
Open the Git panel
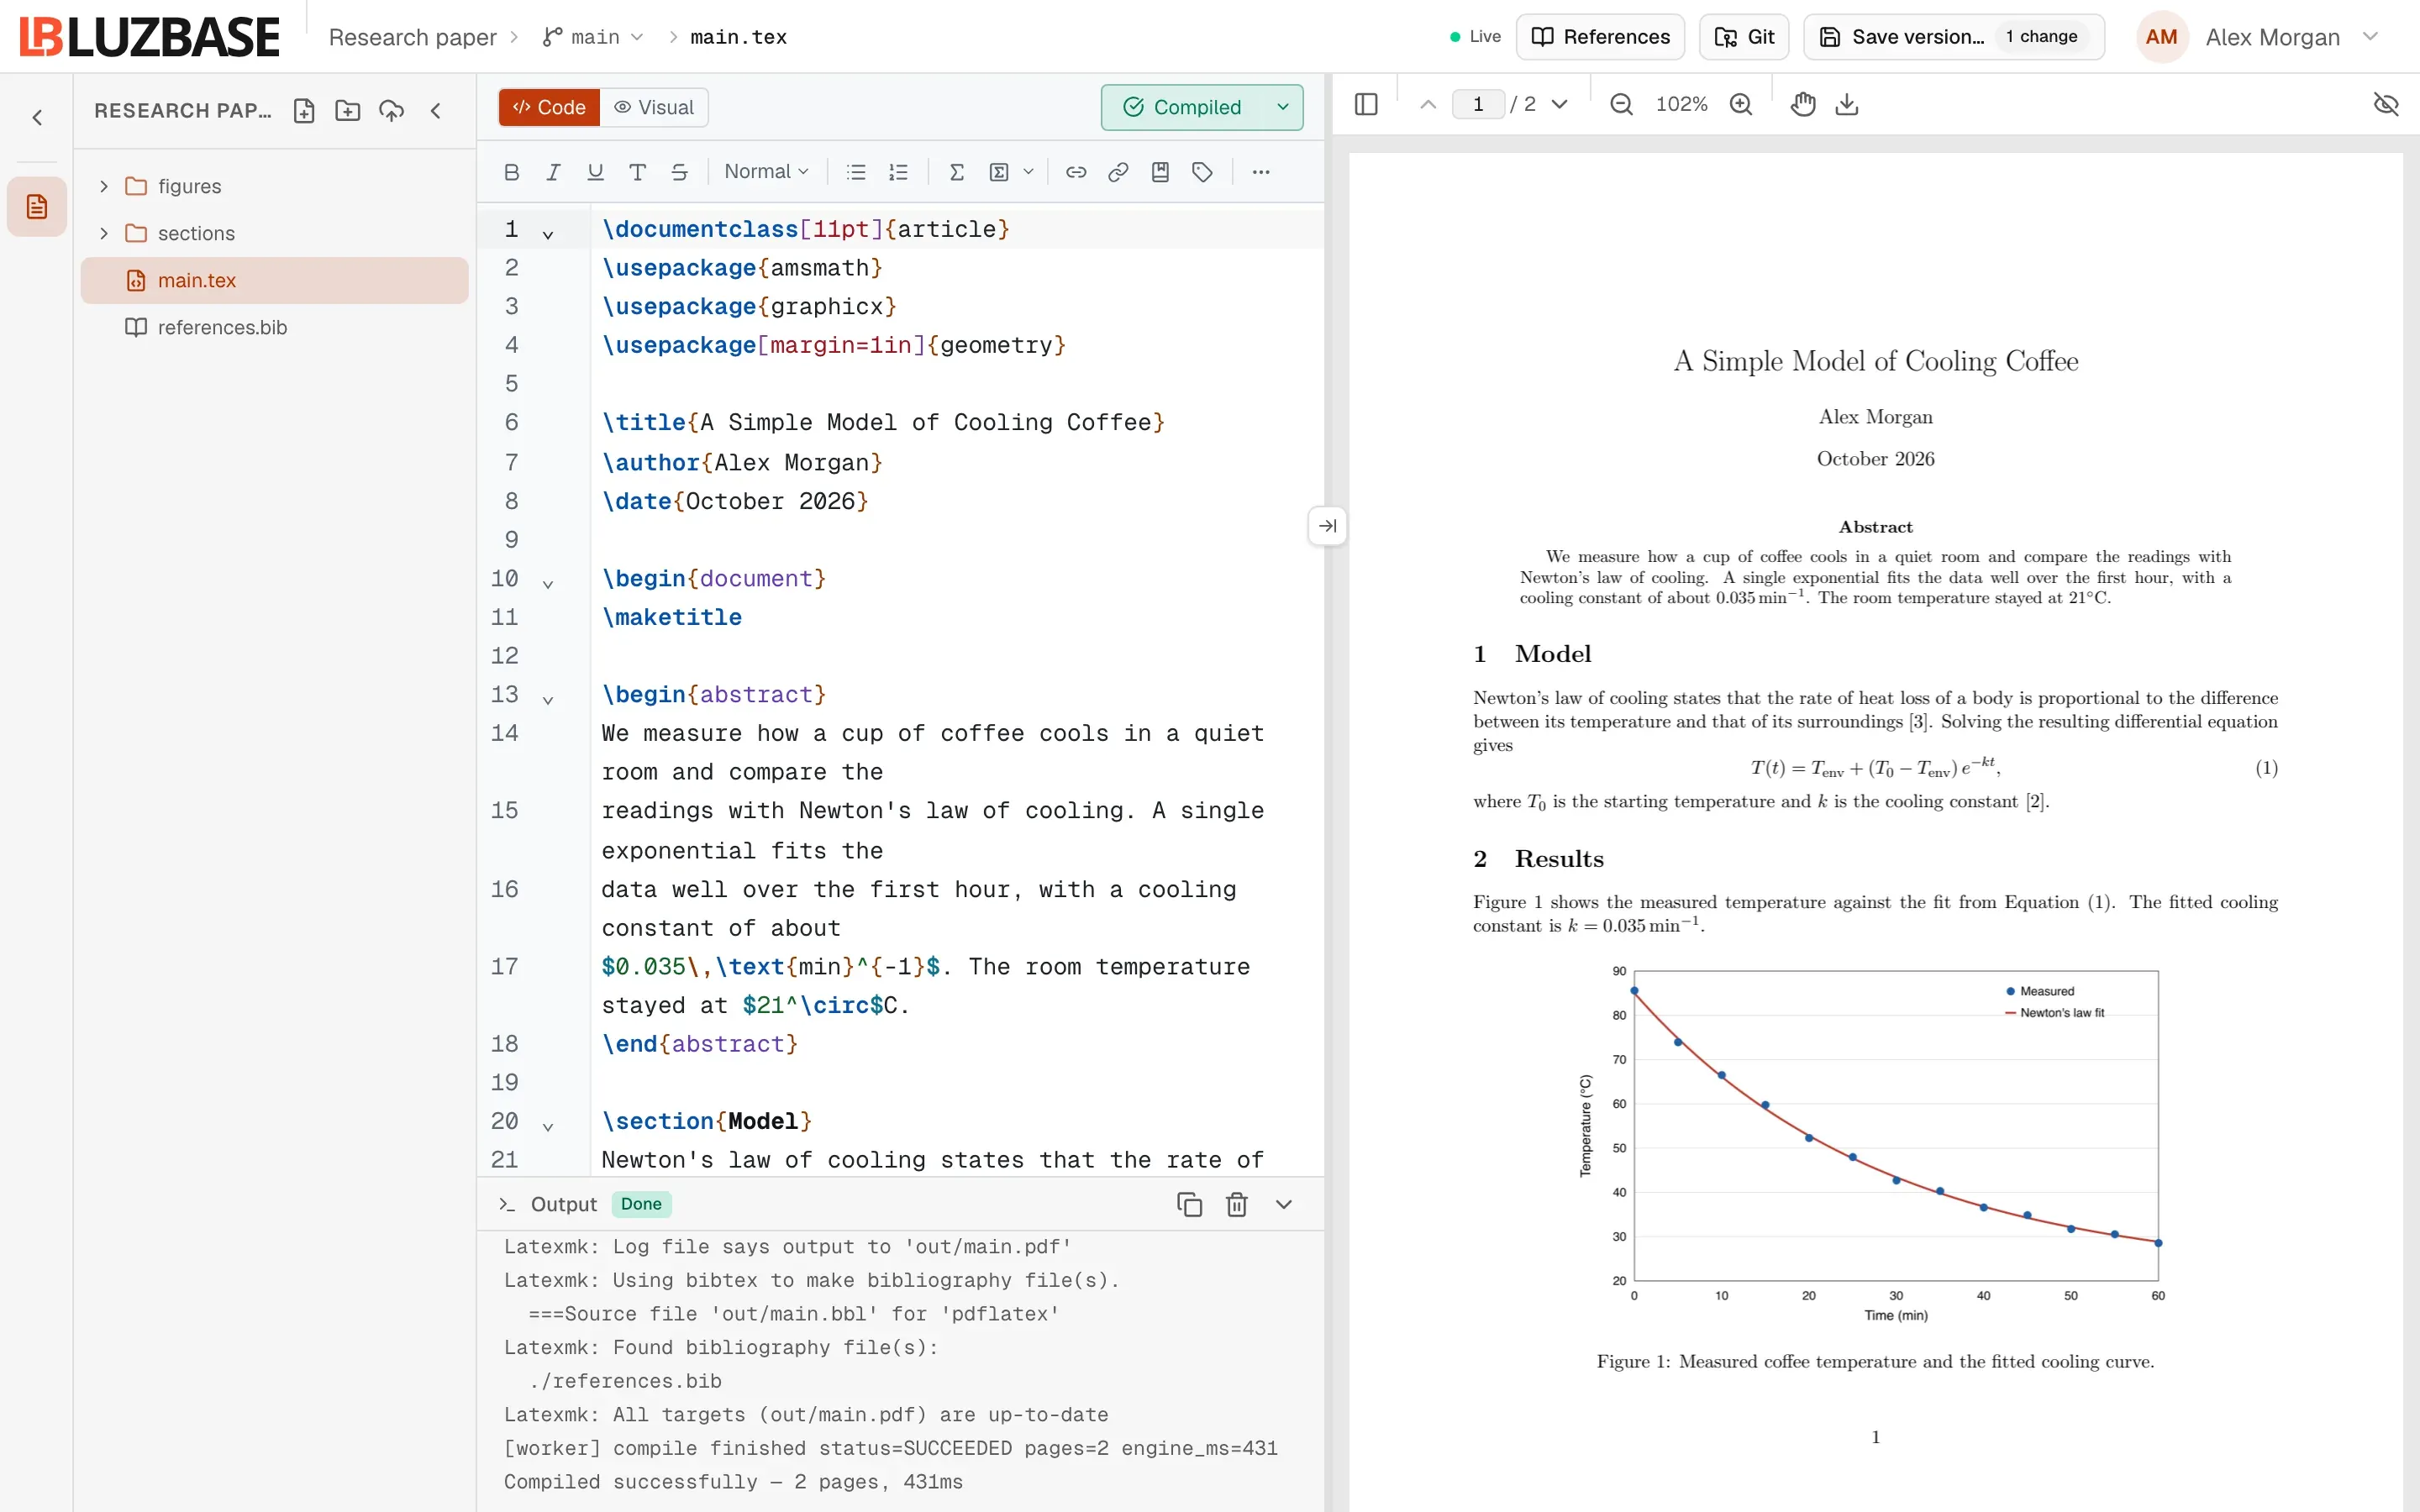tap(1744, 37)
